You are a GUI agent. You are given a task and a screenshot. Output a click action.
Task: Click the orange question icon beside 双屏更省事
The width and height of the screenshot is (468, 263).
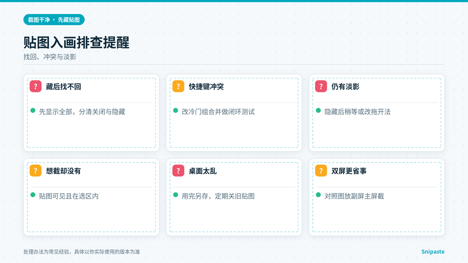[321, 171]
